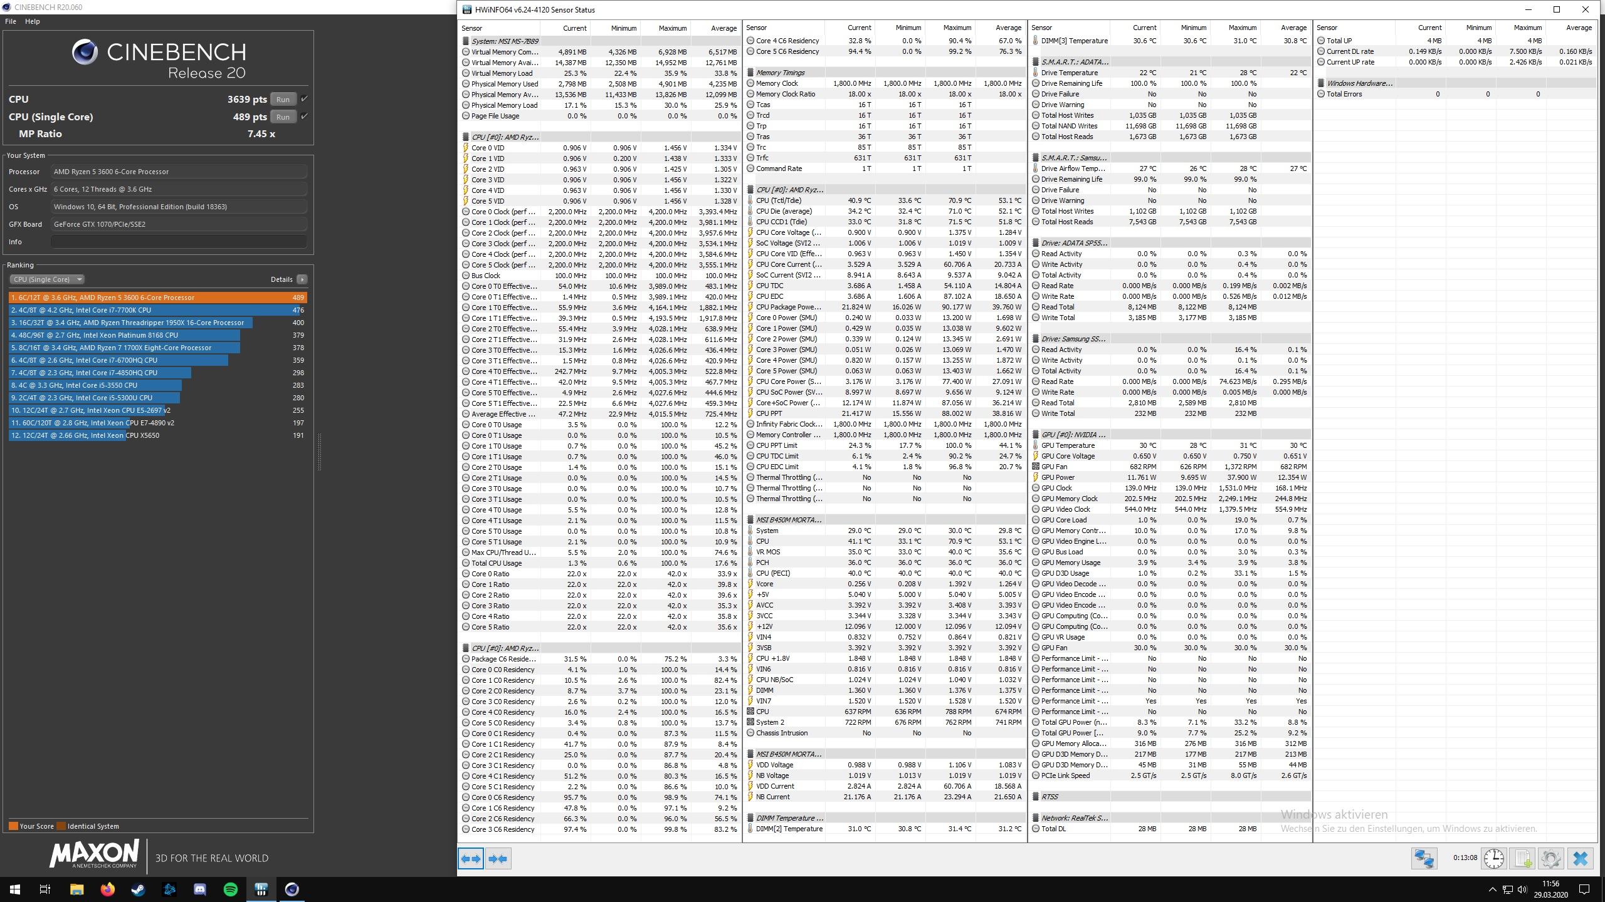Open File Explorer from the taskbar

pos(76,889)
